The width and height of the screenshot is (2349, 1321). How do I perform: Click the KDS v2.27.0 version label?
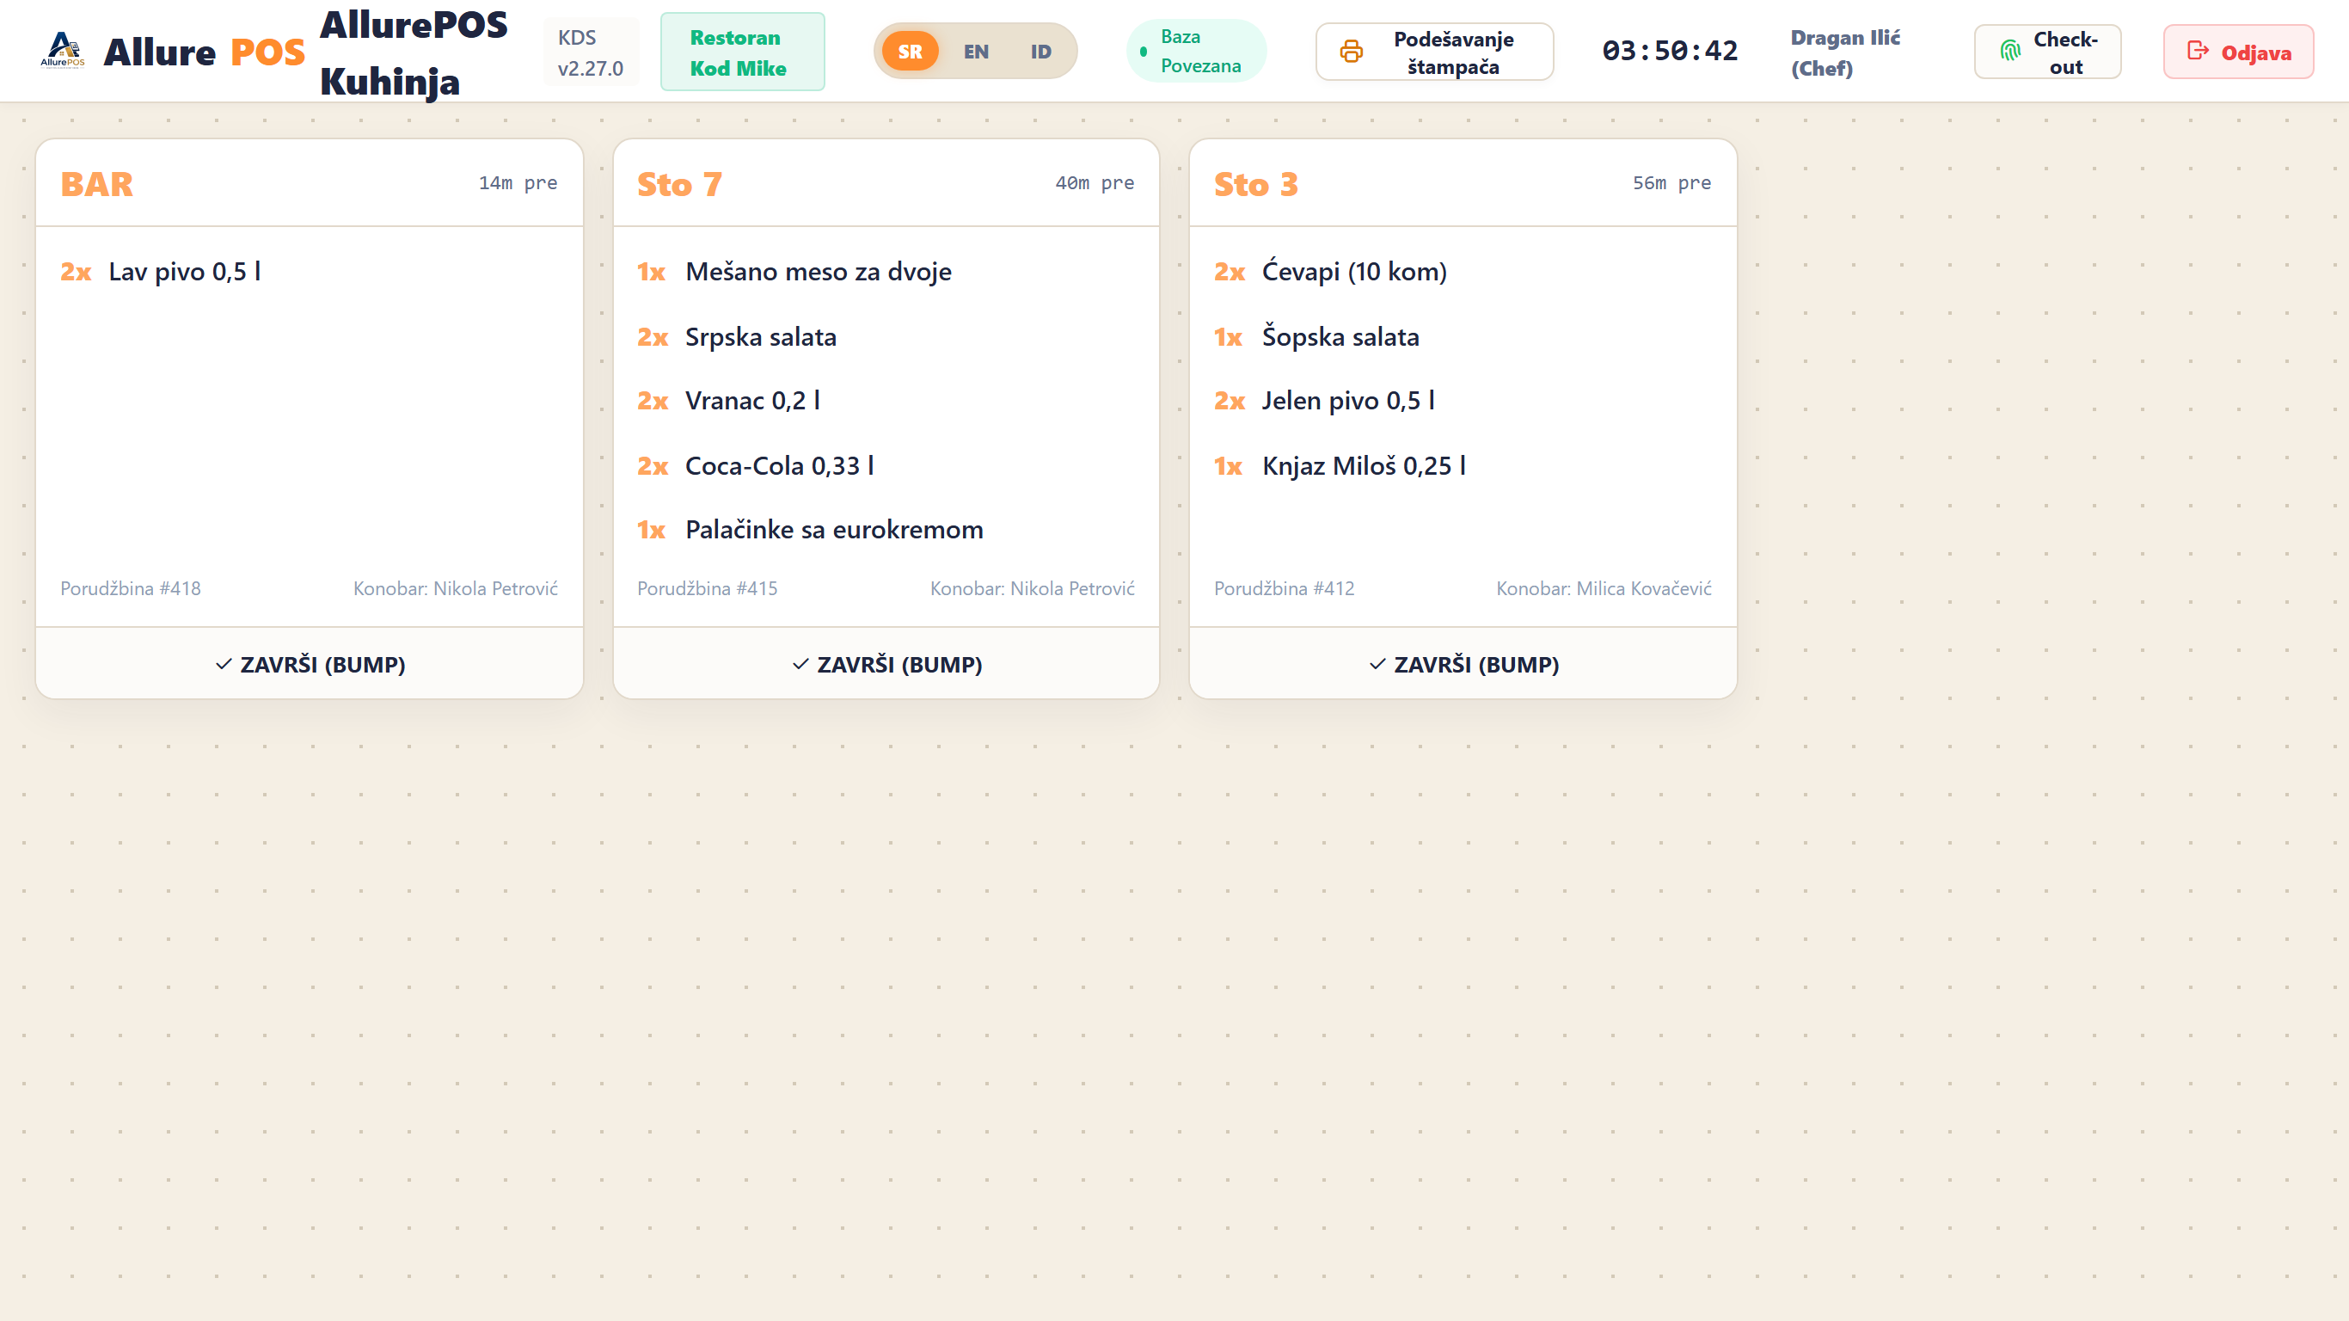pyautogui.click(x=591, y=52)
